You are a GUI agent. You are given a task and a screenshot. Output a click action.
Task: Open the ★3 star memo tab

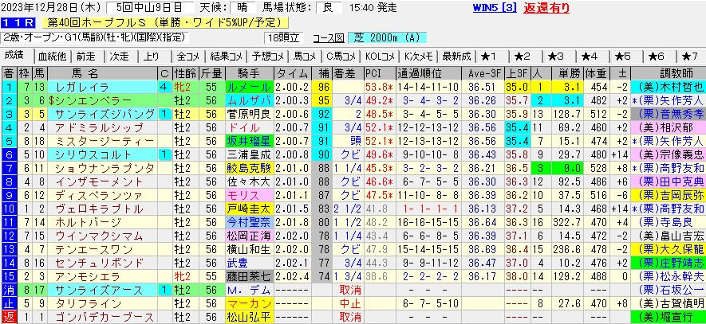coord(555,57)
